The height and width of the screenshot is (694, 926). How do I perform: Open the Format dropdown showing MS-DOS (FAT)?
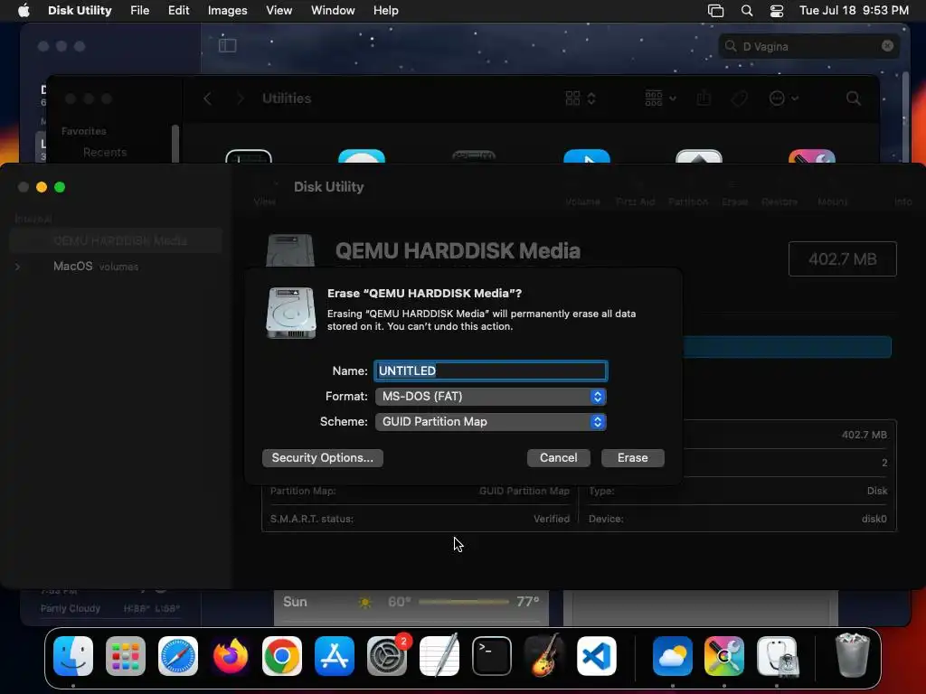tap(490, 397)
